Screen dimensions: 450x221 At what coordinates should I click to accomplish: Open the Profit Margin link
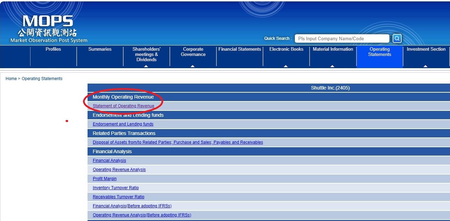tap(104, 179)
